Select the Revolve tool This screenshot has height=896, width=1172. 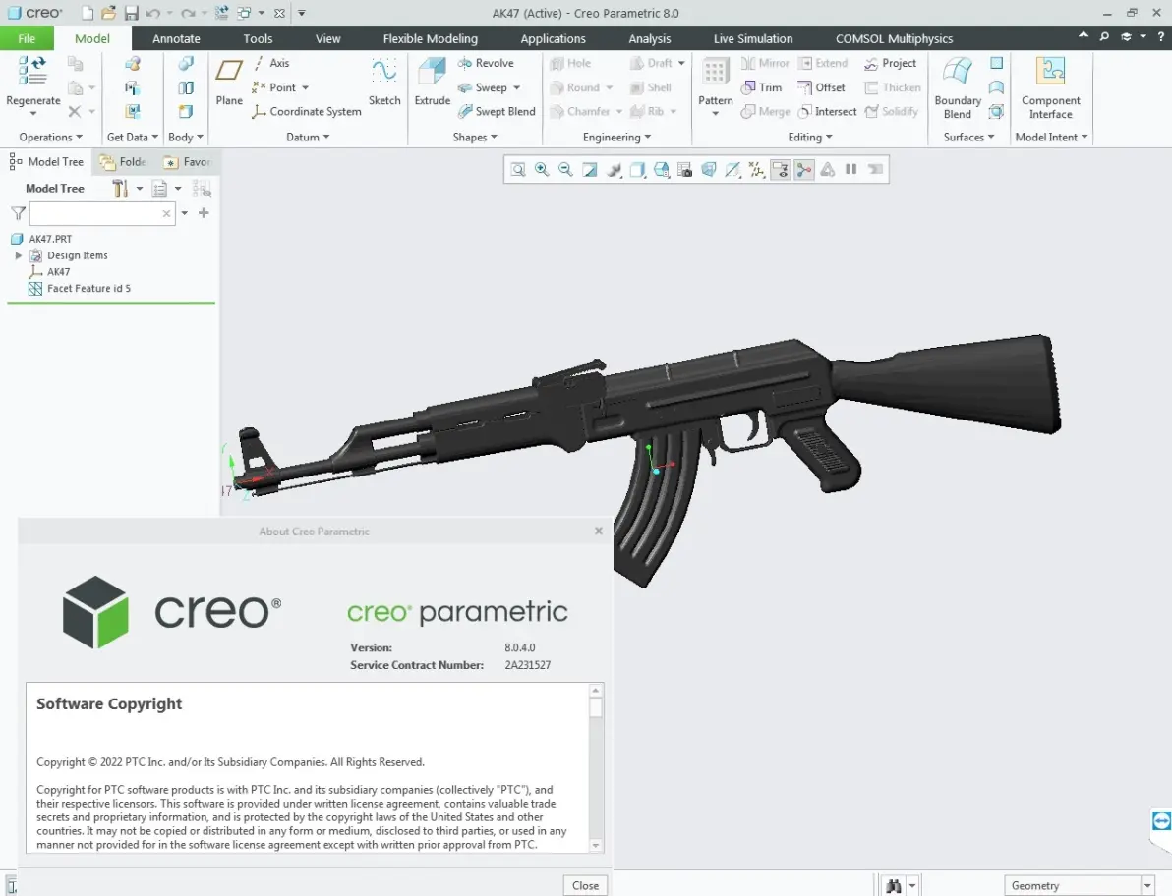coord(486,63)
